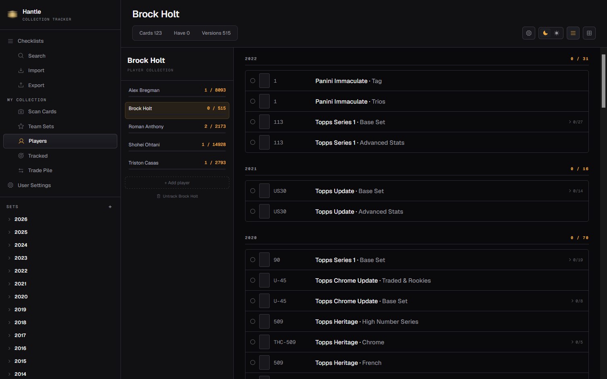Click the User Settings gear icon
This screenshot has height=379, width=607.
10,185
